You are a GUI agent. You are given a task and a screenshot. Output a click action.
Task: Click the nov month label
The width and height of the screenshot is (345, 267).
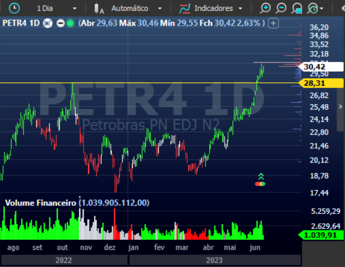[86, 247]
